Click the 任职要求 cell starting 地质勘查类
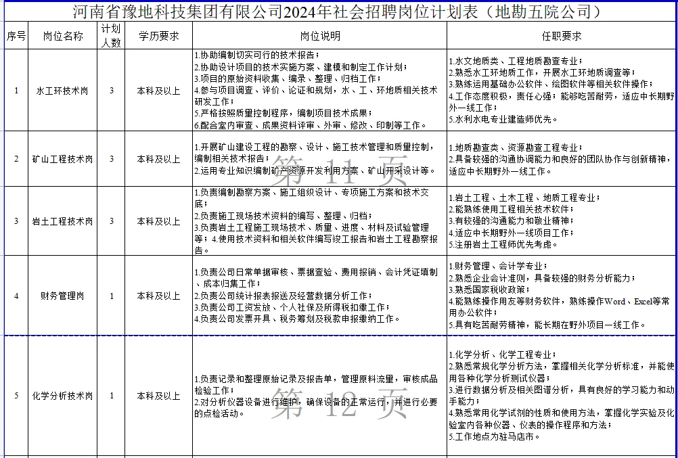The width and height of the screenshot is (678, 458). 562,159
